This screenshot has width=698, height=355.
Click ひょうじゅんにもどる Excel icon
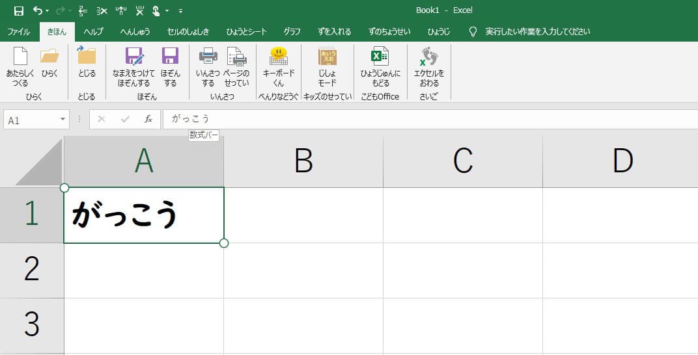point(380,57)
